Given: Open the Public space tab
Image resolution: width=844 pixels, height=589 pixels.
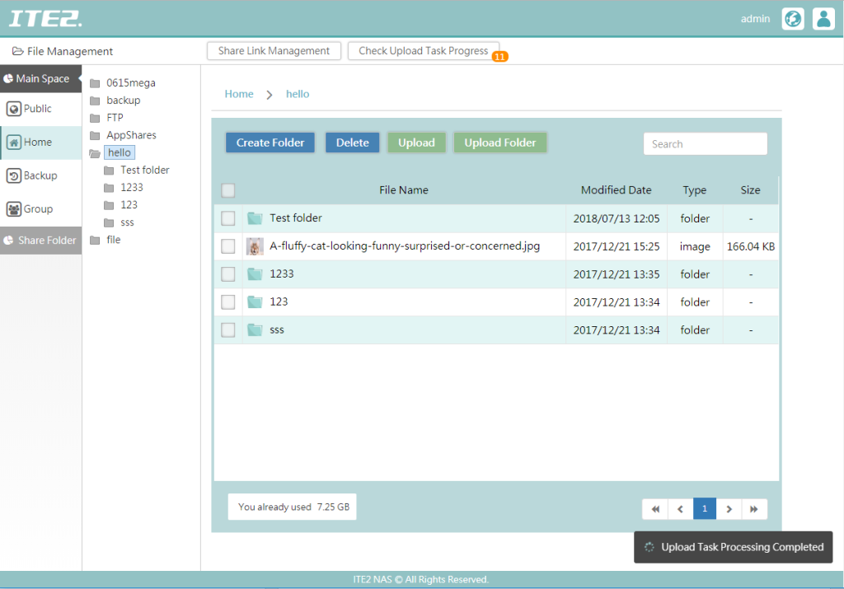Looking at the screenshot, I should click(x=40, y=109).
